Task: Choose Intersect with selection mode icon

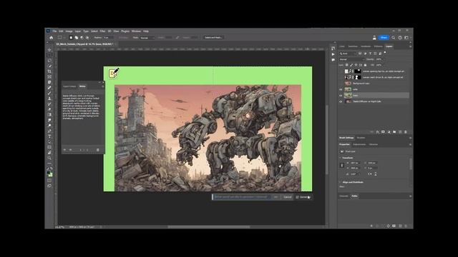Action: pos(87,38)
